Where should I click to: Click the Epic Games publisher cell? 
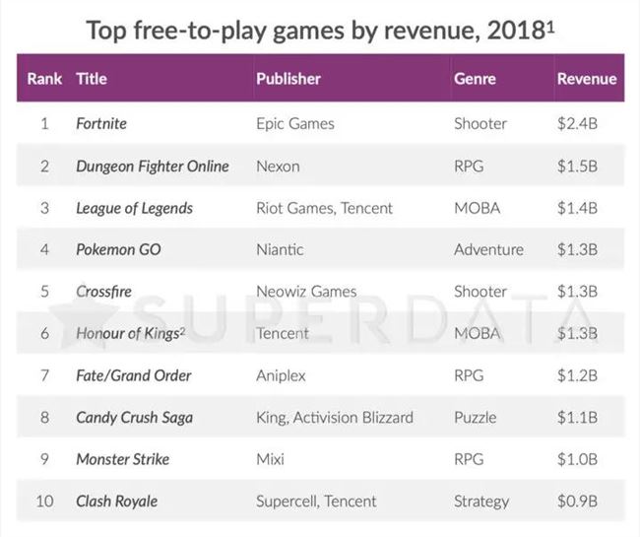(x=294, y=124)
